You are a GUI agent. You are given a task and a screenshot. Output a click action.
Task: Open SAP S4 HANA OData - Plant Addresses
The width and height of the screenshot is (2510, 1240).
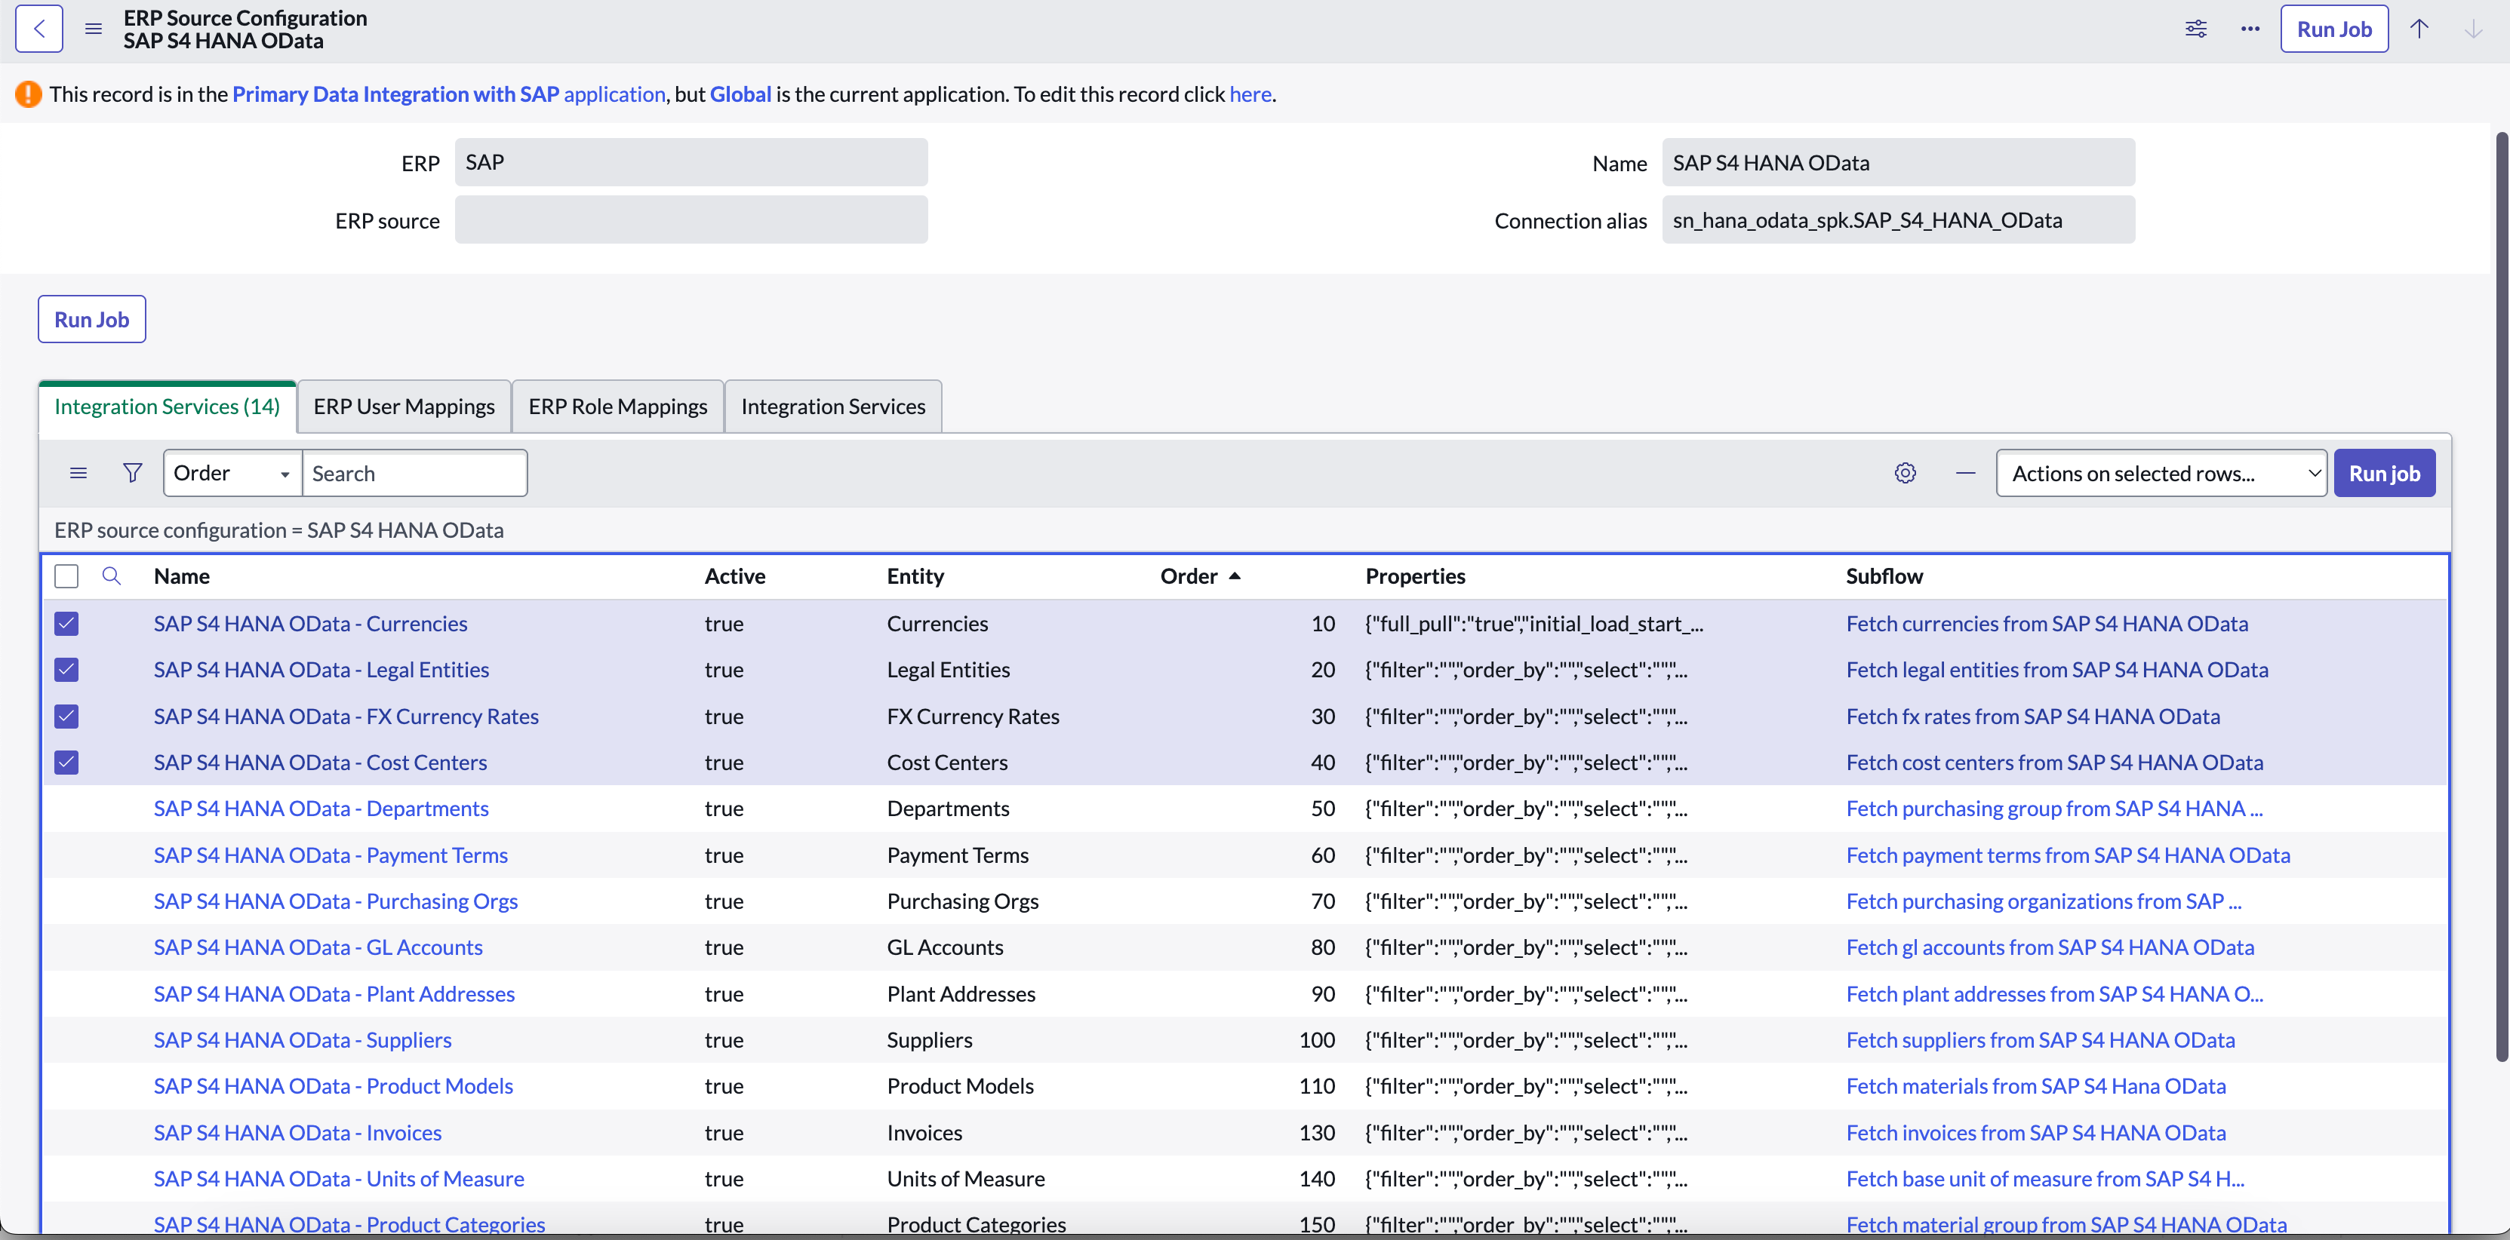pos(334,993)
